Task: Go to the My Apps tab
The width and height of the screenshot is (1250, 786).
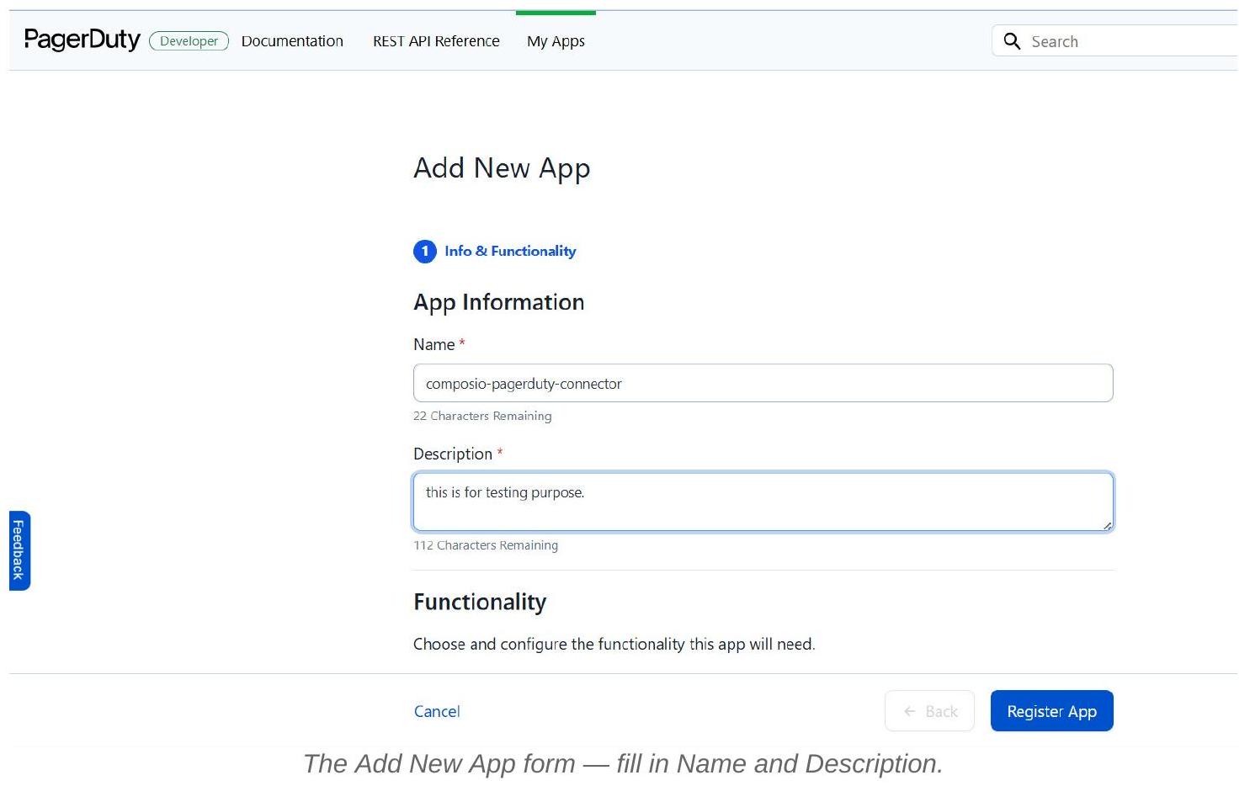Action: click(556, 41)
